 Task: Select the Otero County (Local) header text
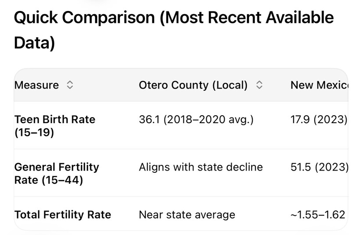coord(193,85)
